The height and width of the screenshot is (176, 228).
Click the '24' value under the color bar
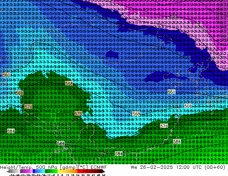[x=78, y=175]
